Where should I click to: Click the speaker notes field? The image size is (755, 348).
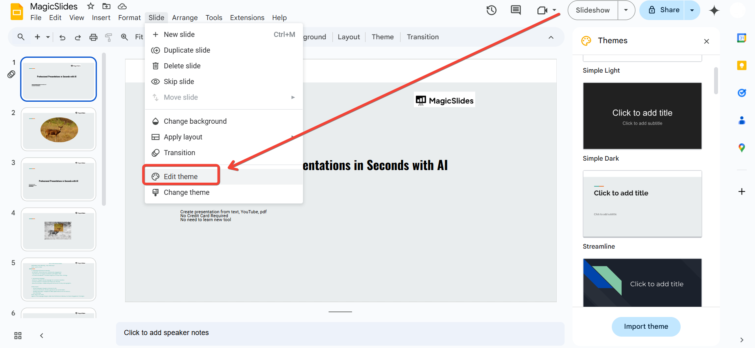click(340, 333)
